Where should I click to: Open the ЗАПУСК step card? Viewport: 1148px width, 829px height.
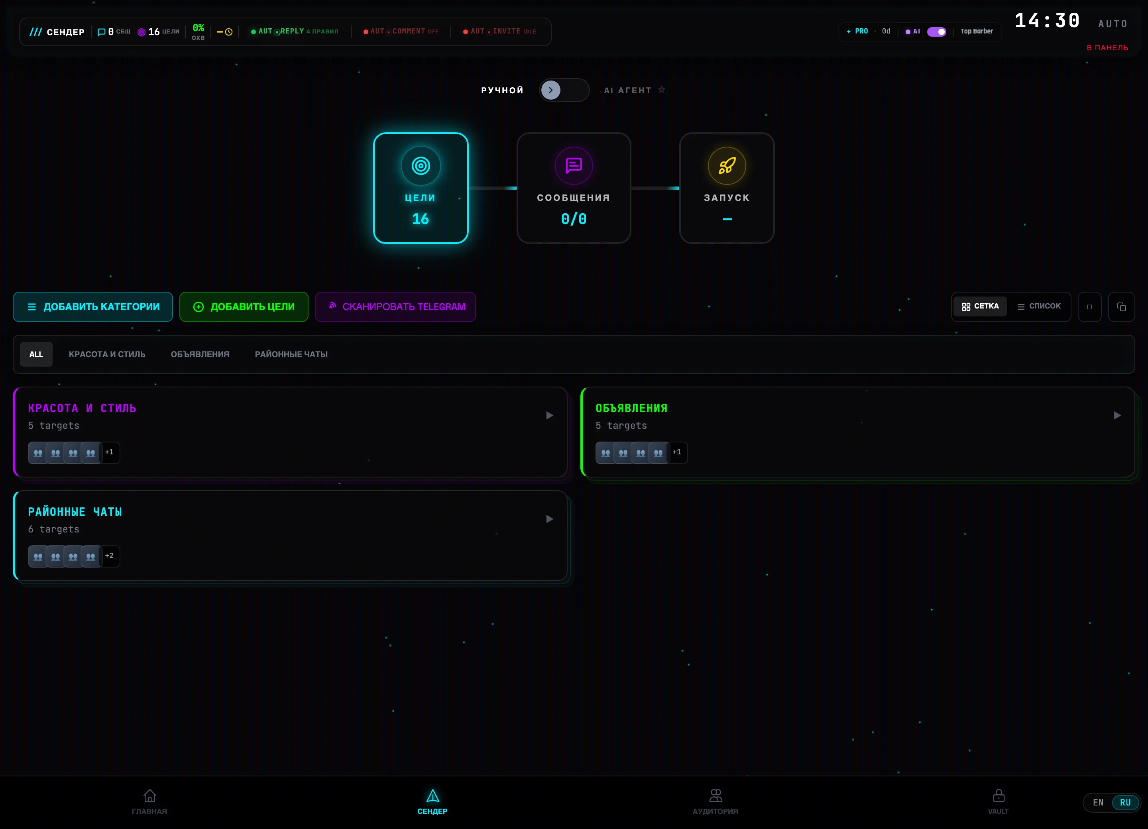pos(726,188)
